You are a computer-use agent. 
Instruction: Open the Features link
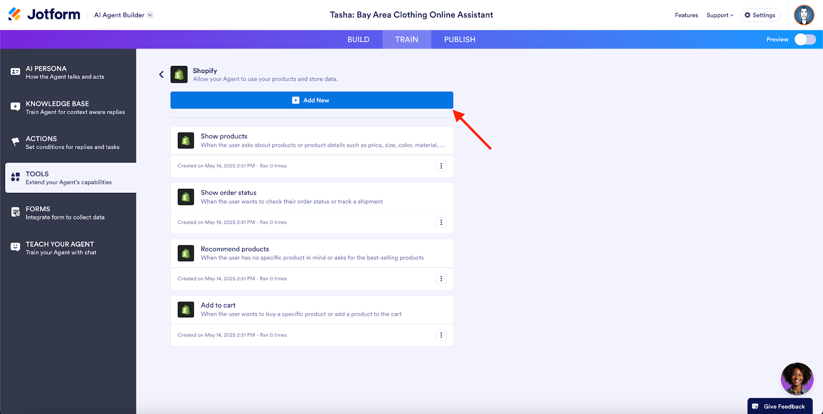pos(686,15)
